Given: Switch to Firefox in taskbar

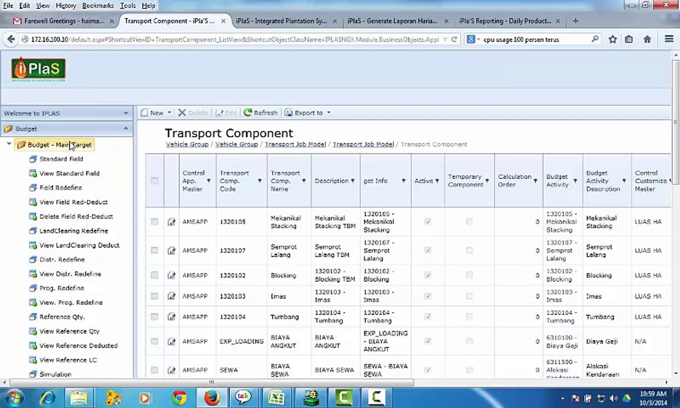Looking at the screenshot, I should click(x=212, y=397).
